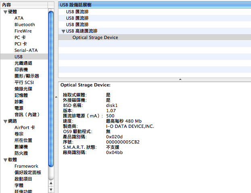The width and height of the screenshot is (251, 193).
Task: Click the serial number 000000005CB2
Action: coord(123,142)
